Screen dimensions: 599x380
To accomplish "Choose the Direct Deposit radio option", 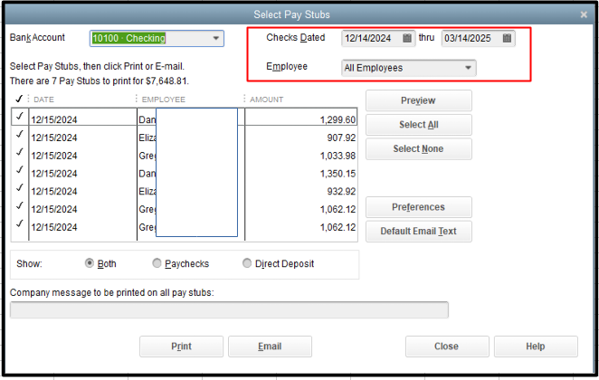I will 247,263.
